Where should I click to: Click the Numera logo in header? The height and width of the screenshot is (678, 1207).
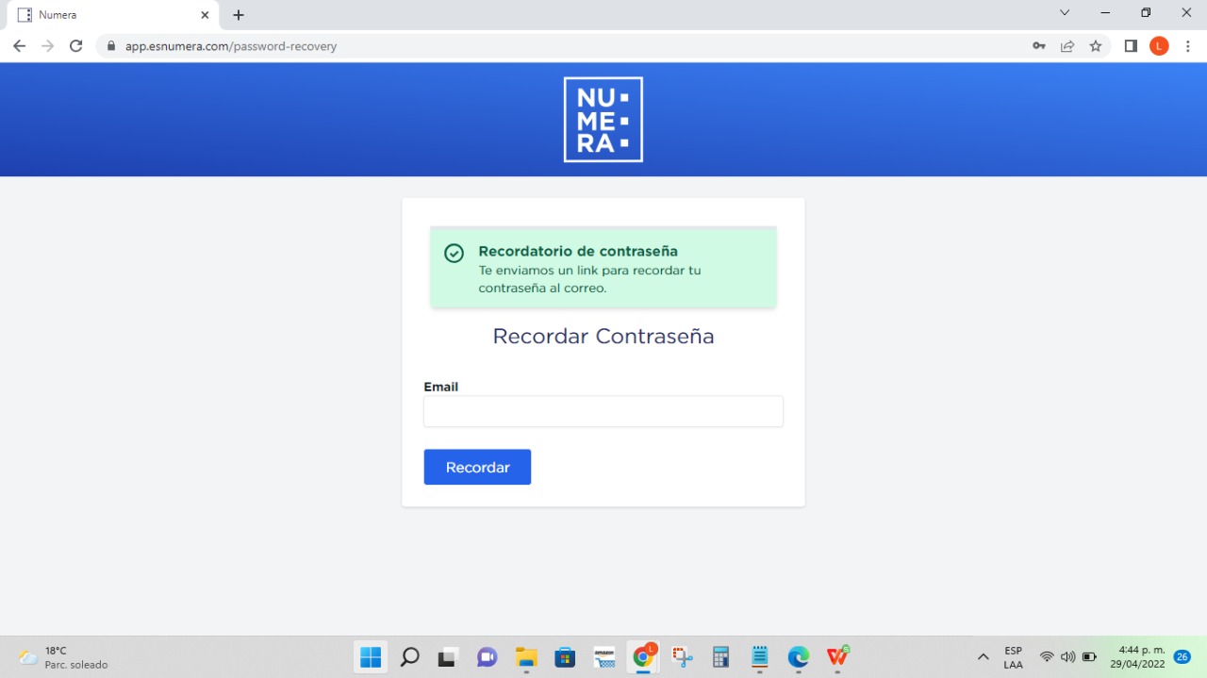pyautogui.click(x=603, y=120)
